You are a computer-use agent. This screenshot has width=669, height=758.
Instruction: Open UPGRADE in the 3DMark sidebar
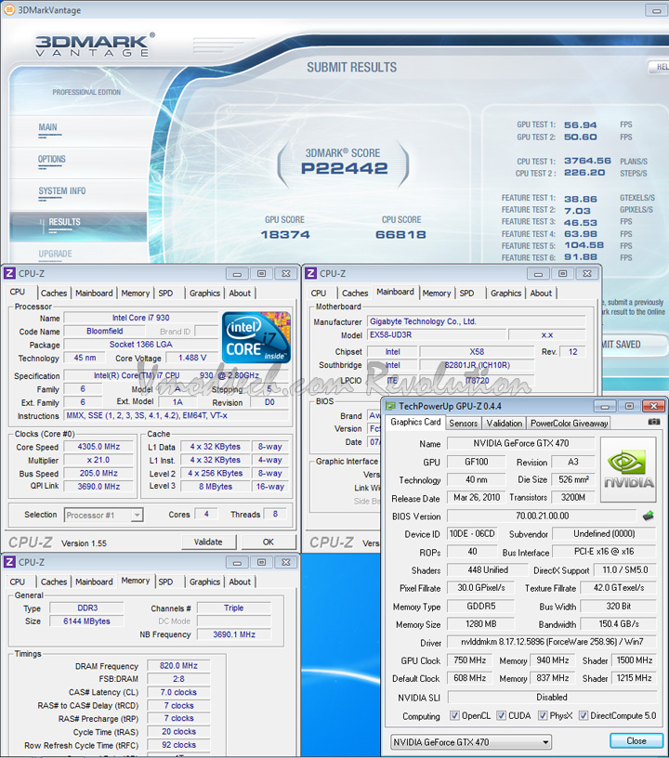point(55,254)
